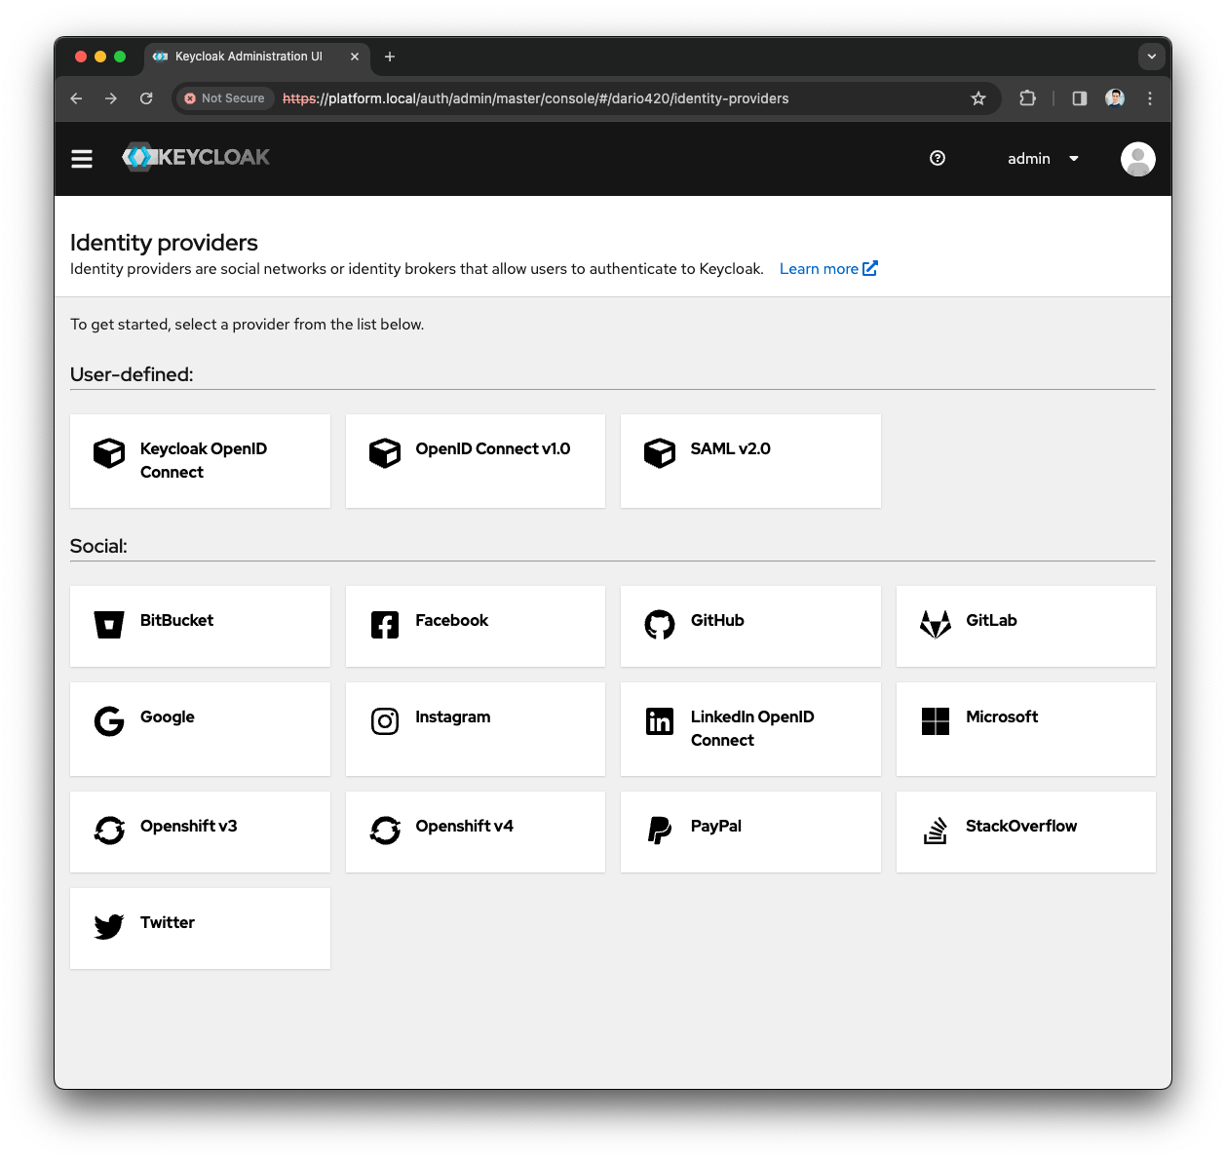Select the Microsoft identity provider

point(1024,728)
